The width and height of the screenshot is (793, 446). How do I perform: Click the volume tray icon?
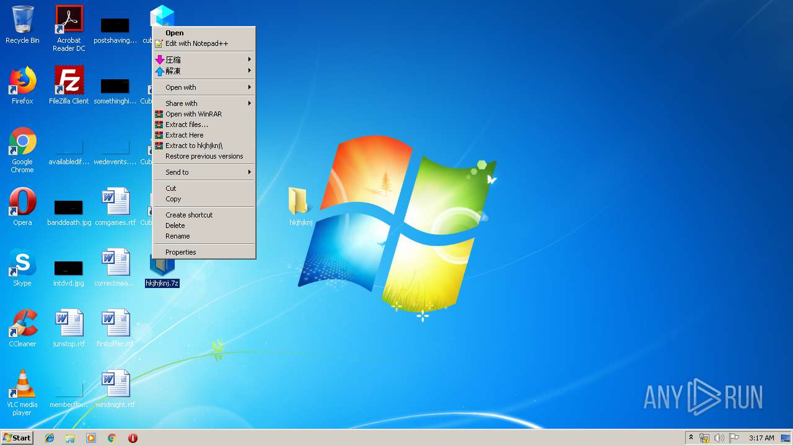pos(719,438)
